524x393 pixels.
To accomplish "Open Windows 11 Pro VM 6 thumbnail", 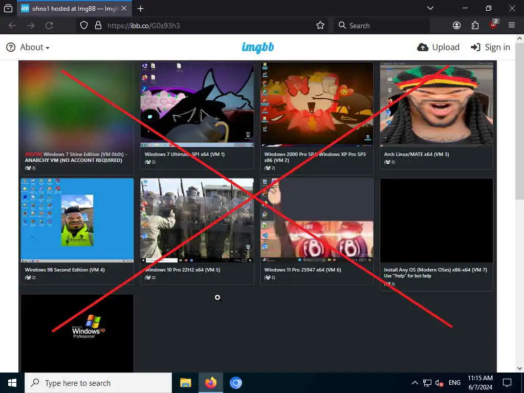I will pyautogui.click(x=317, y=220).
